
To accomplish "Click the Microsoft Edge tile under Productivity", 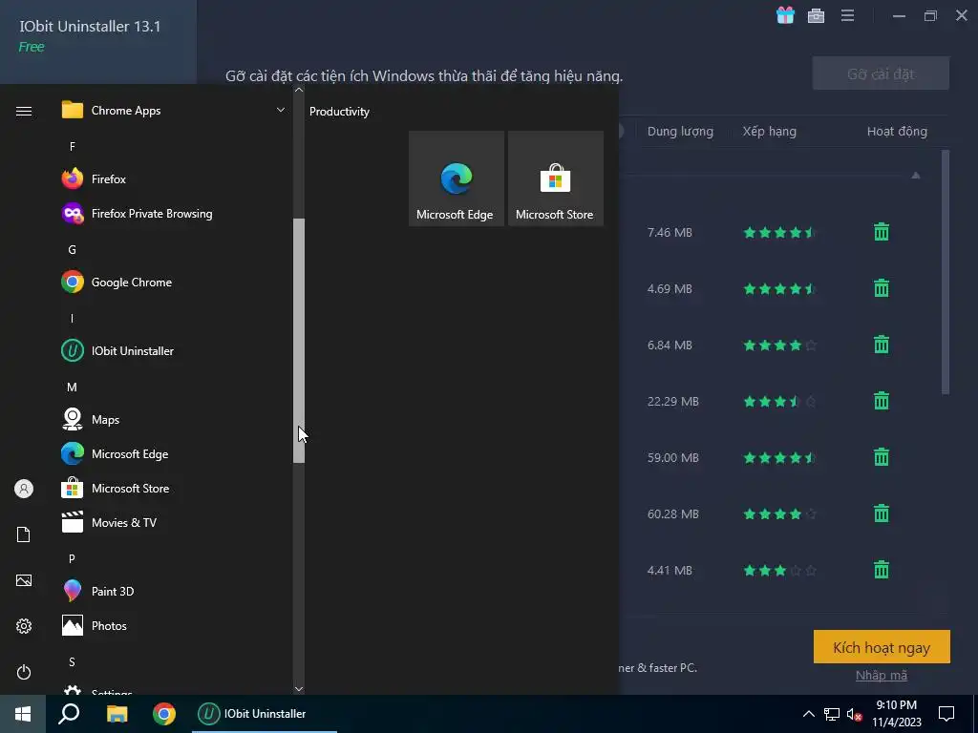I will point(456,178).
